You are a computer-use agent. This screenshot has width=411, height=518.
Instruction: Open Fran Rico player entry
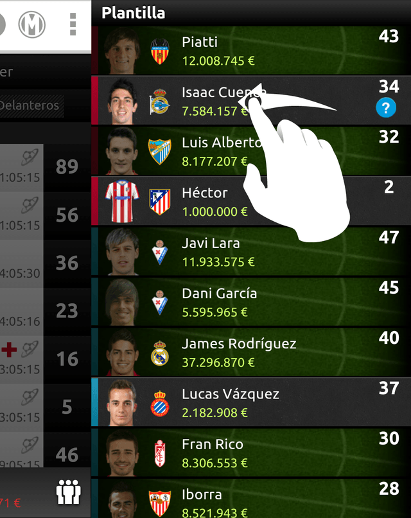[251, 452]
